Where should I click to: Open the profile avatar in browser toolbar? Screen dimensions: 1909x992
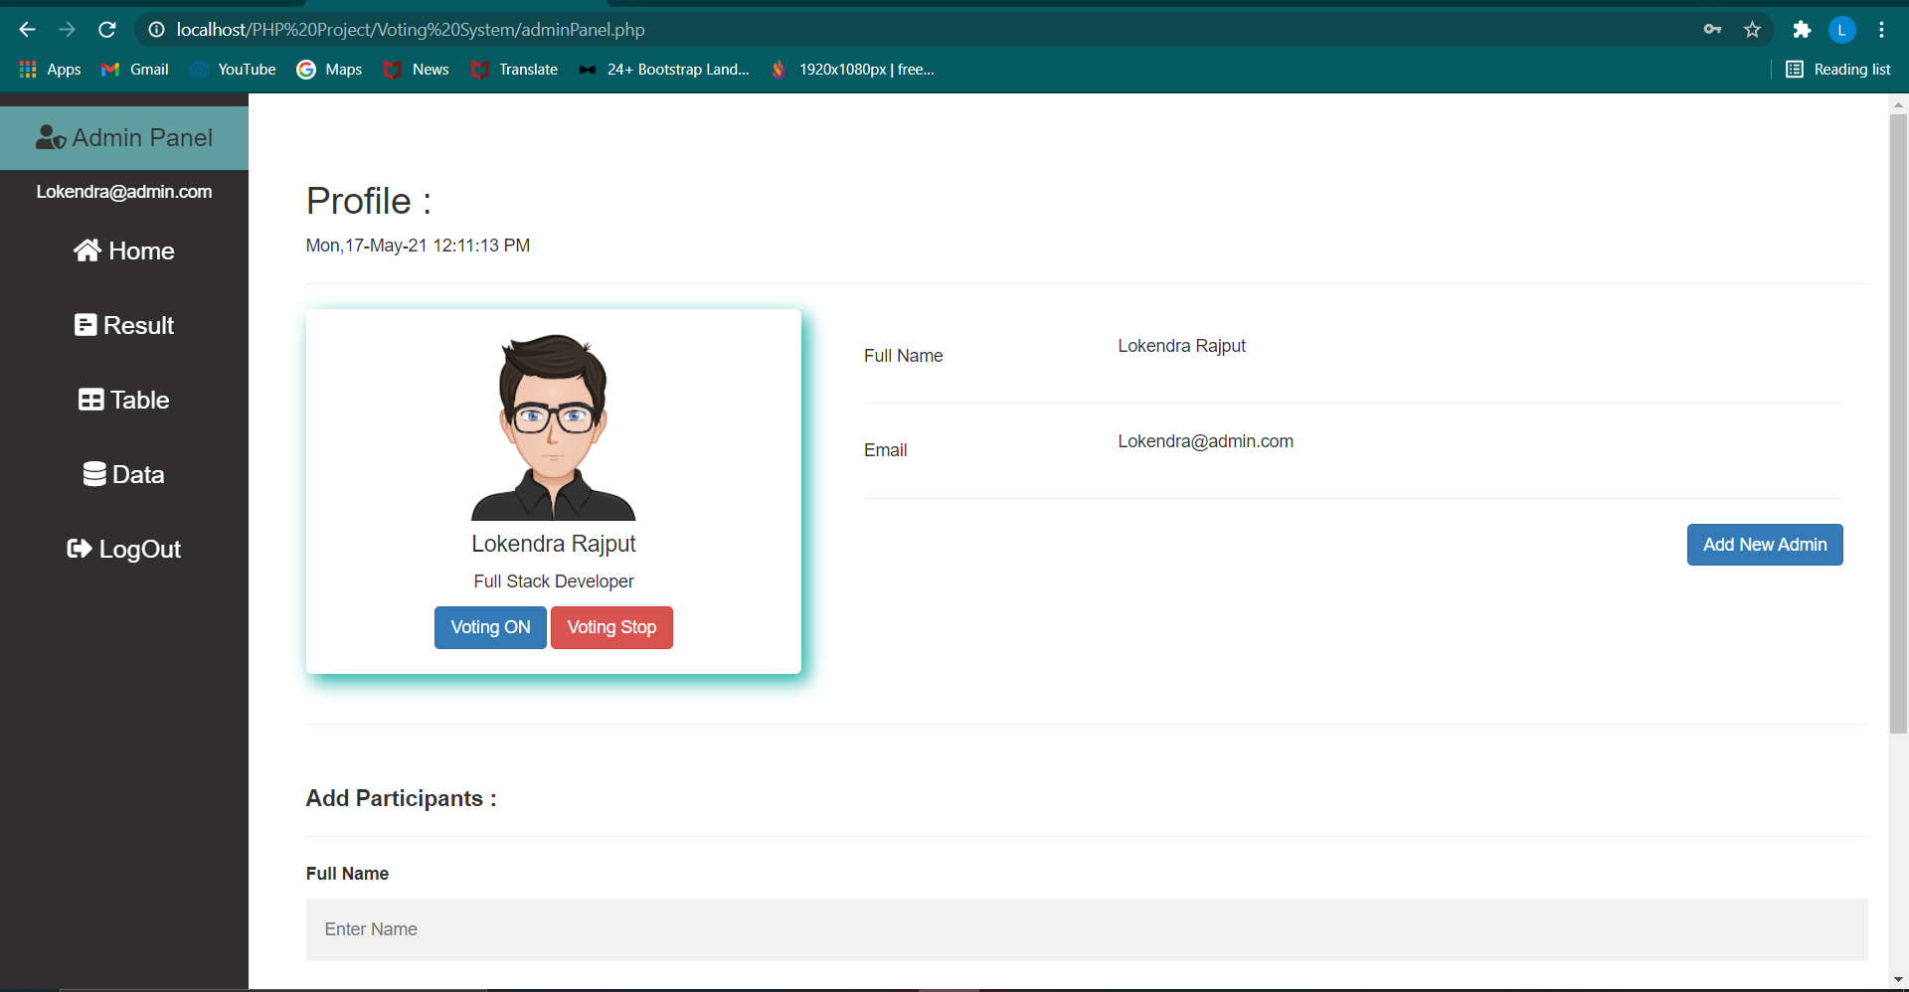coord(1842,30)
